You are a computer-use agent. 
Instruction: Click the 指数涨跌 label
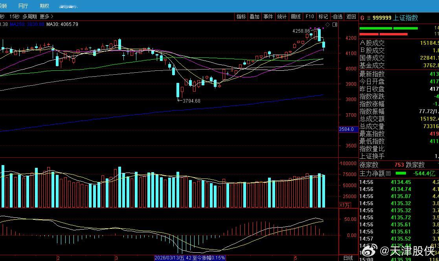(372, 96)
